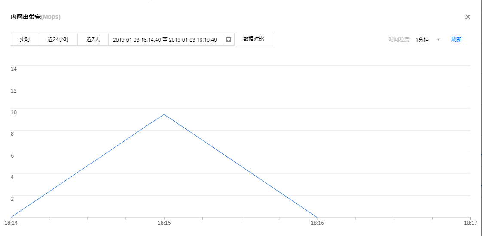Click the 刷新 refresh link

(x=456, y=39)
